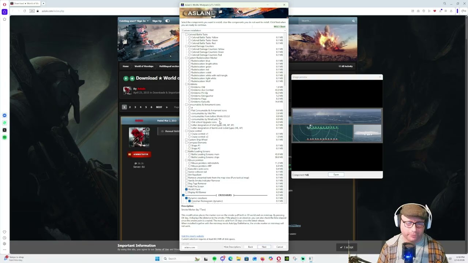Click Next in the installer
Viewport: 468px width, 263px height.
(264, 247)
